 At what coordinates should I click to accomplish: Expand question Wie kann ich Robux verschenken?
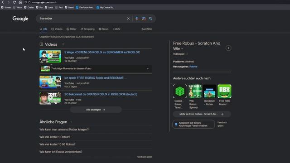click(96, 152)
